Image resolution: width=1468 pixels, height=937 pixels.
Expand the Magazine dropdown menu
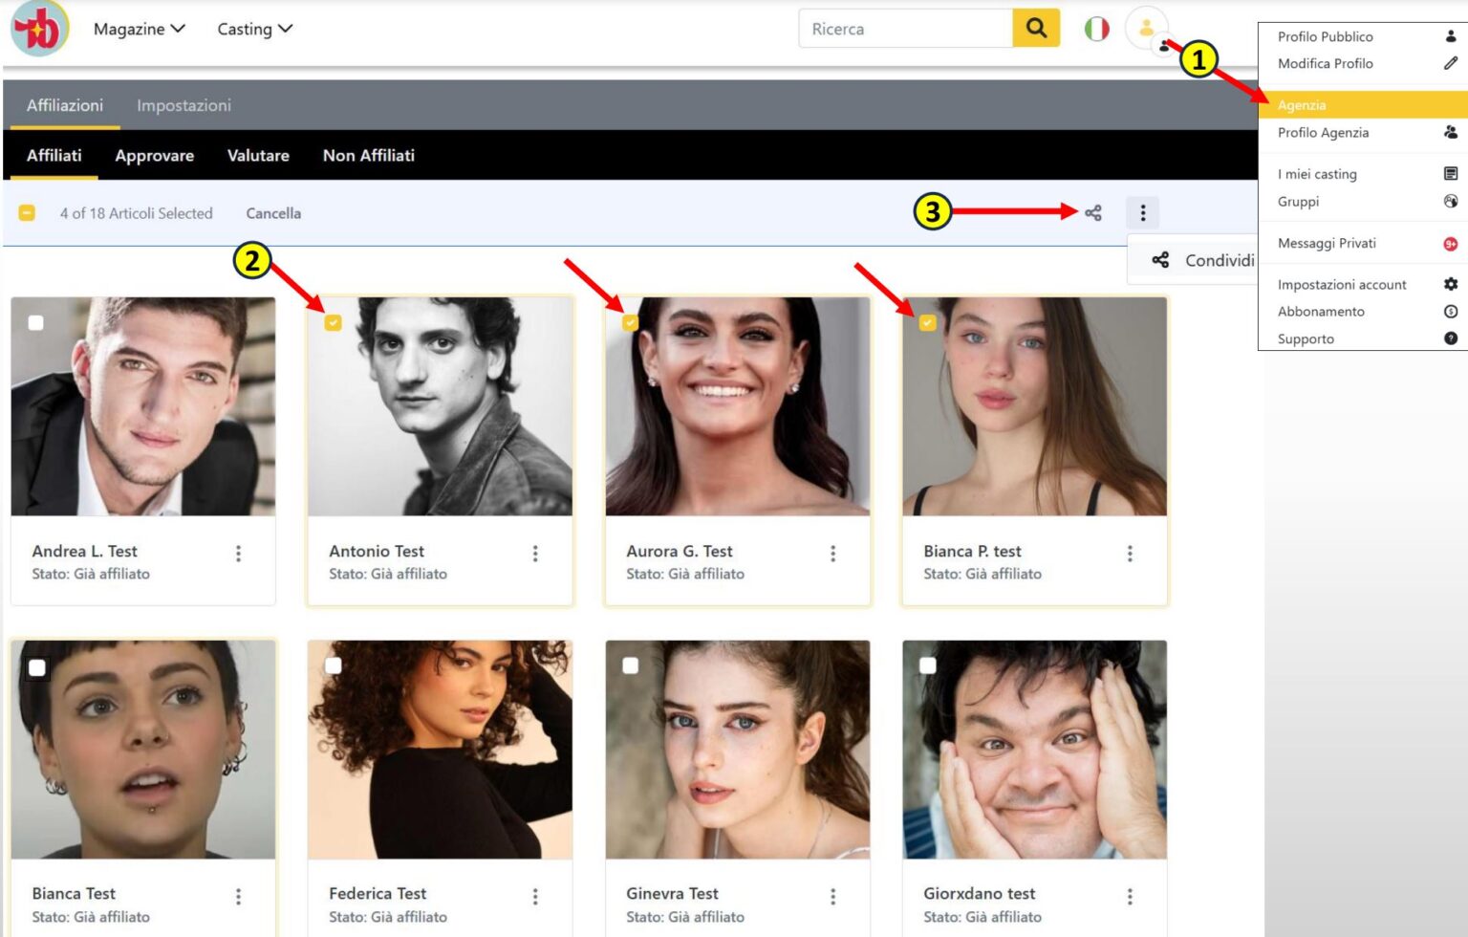point(139,29)
